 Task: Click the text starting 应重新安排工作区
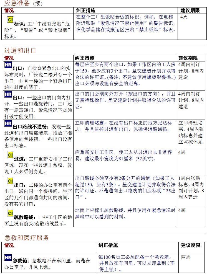(123, 156)
